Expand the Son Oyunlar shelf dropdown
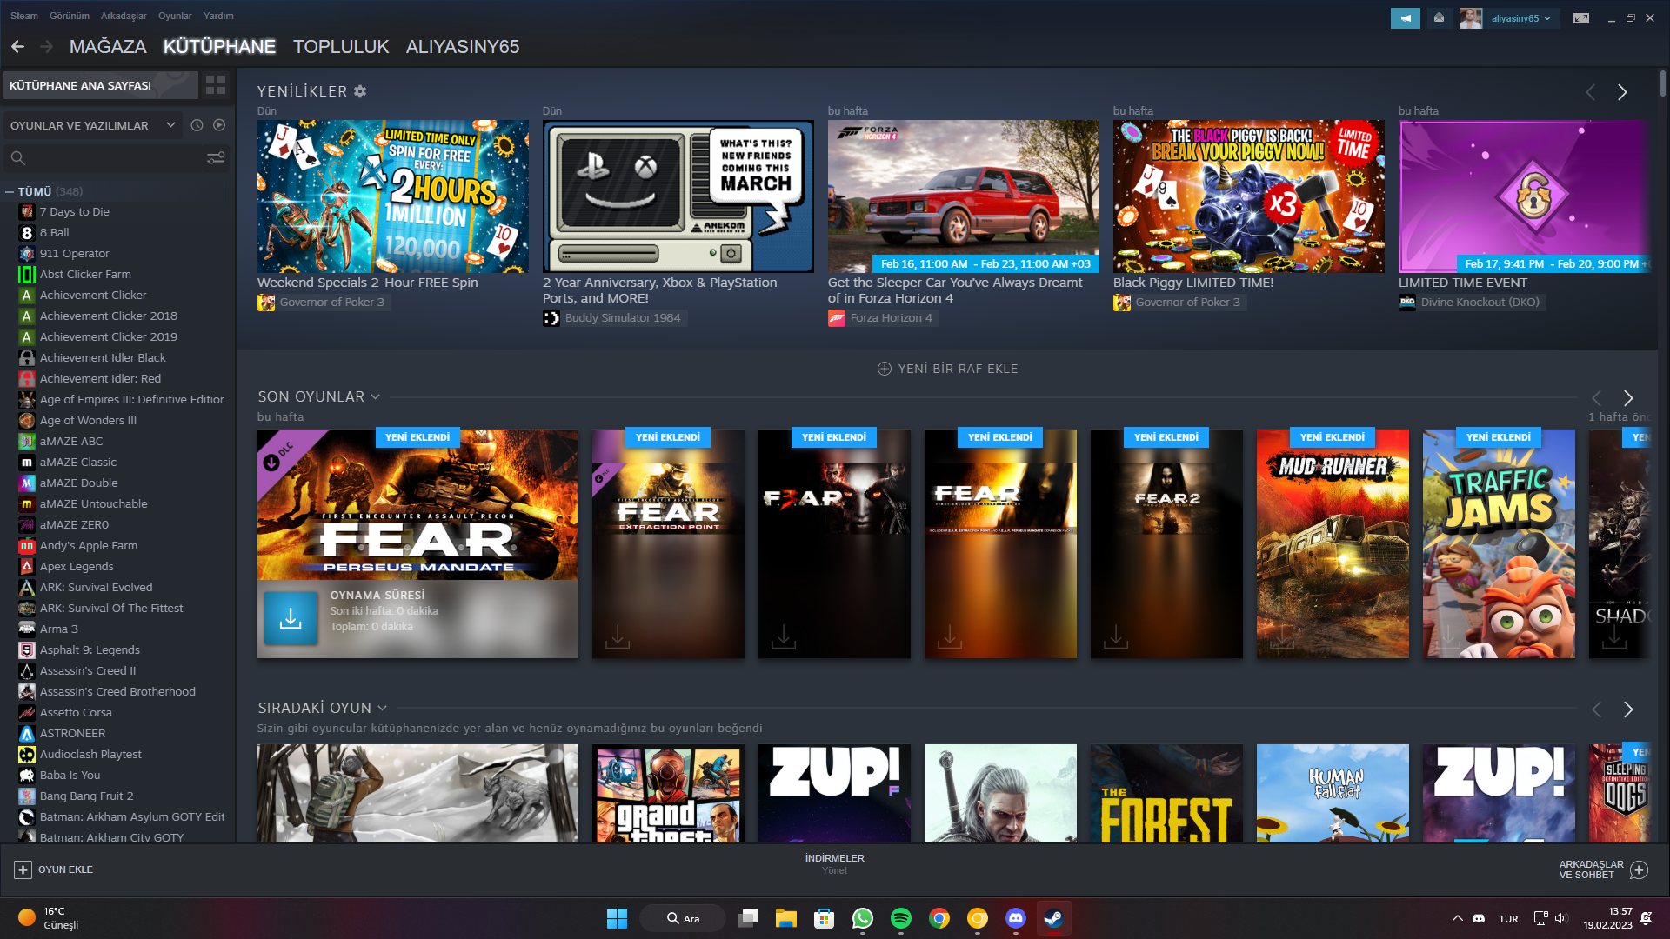The height and width of the screenshot is (939, 1670). (x=376, y=396)
